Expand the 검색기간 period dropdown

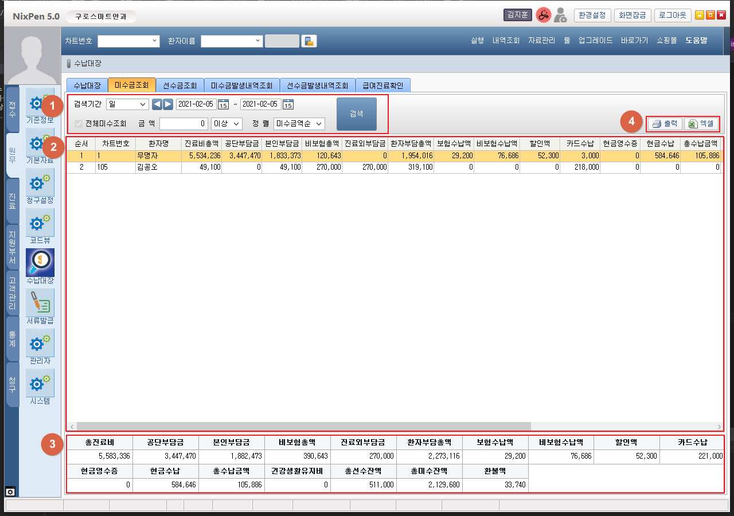(x=127, y=104)
